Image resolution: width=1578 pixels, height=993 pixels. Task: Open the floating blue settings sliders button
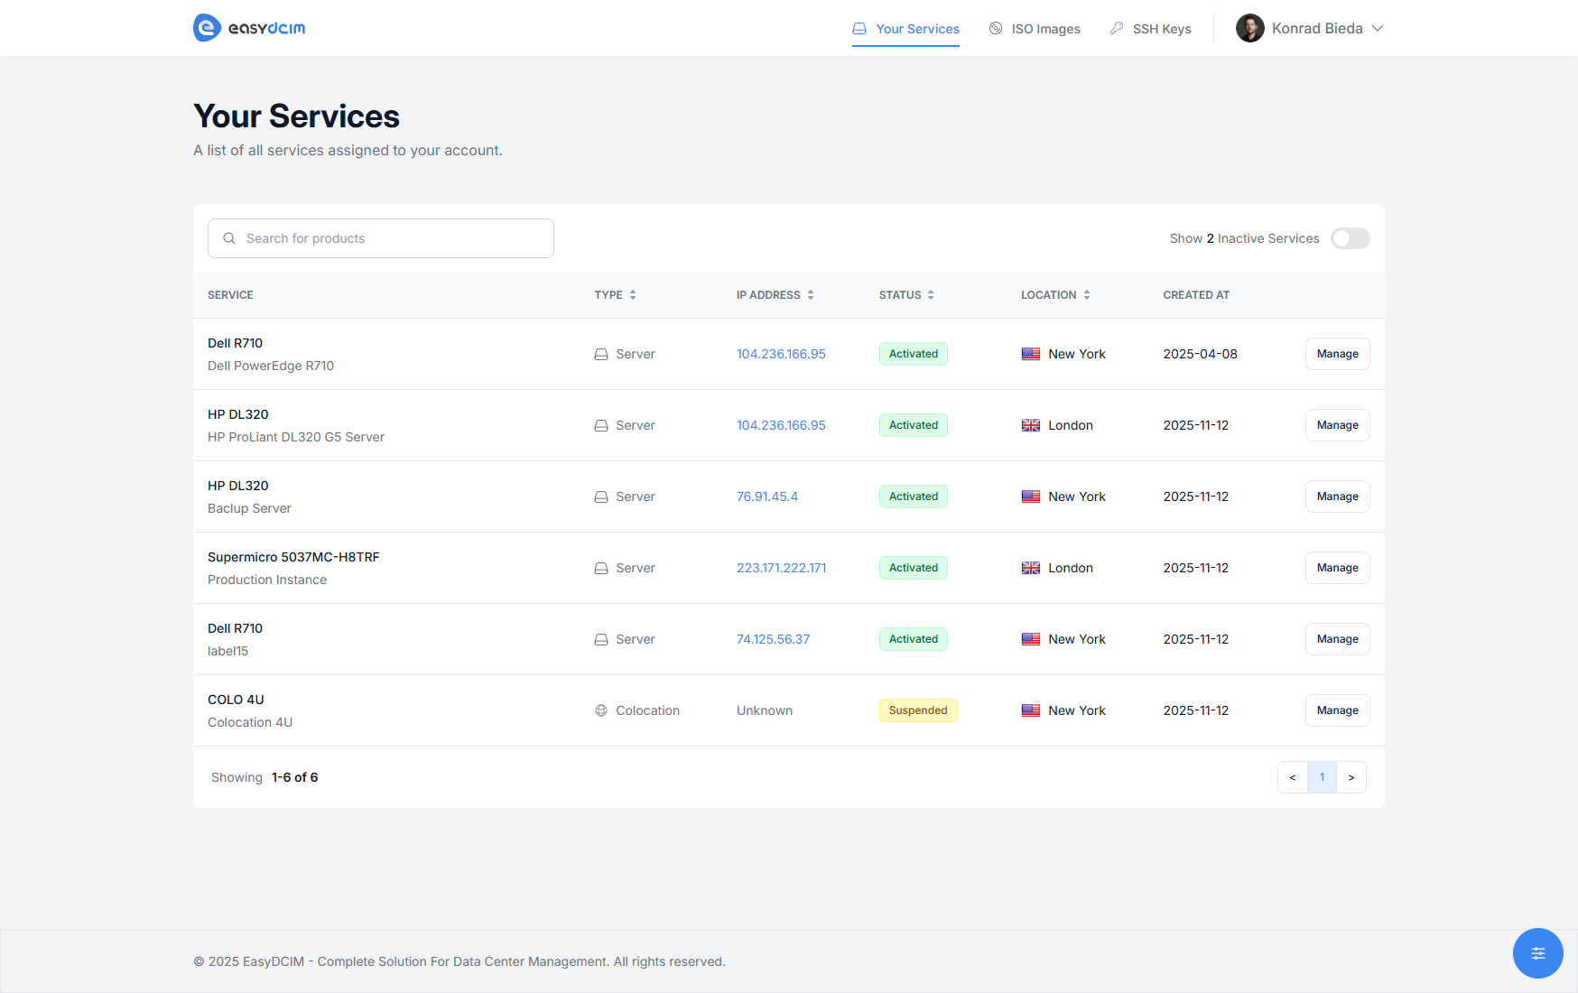[x=1537, y=952]
